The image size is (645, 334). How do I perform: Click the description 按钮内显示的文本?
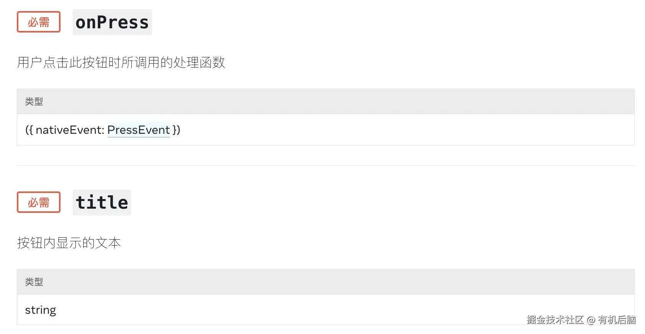[69, 243]
